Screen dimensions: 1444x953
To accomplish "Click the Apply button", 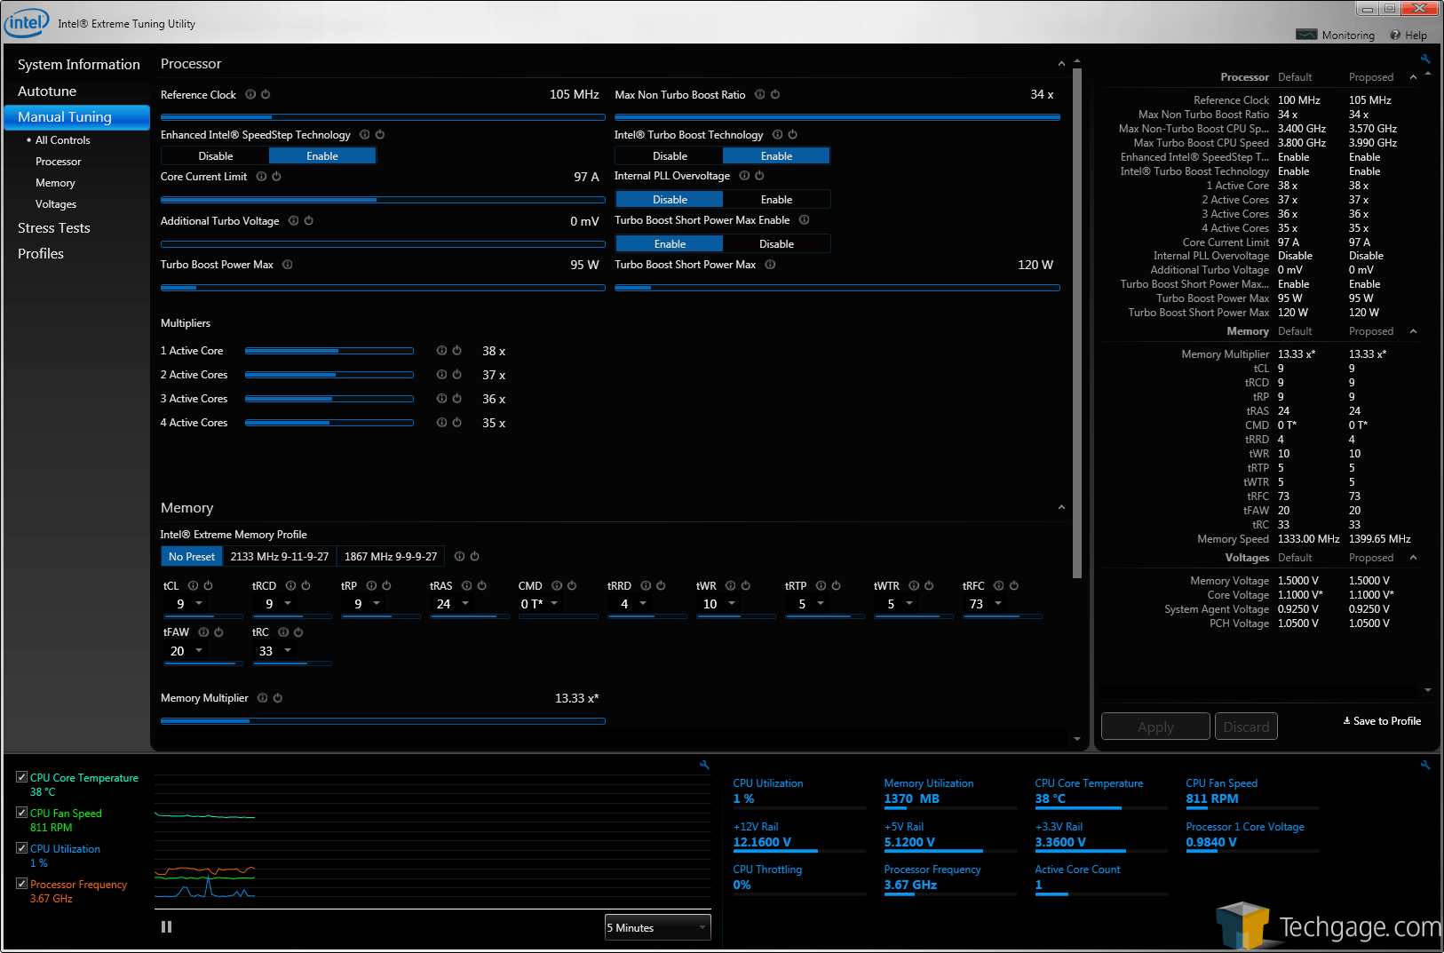I will click(1155, 727).
